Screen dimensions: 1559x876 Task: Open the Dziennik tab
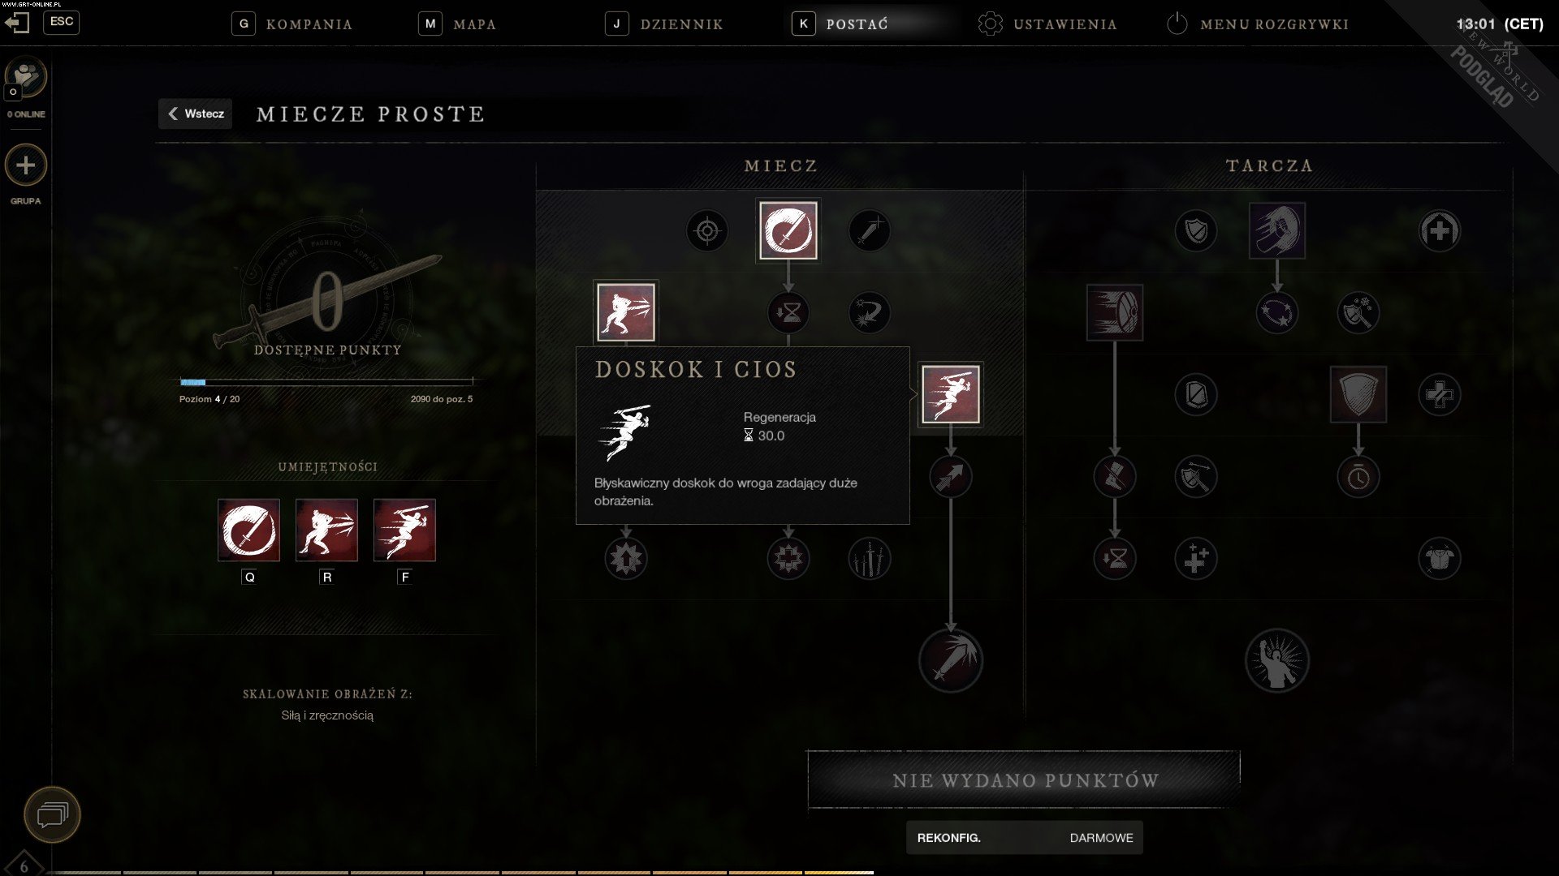tap(664, 24)
